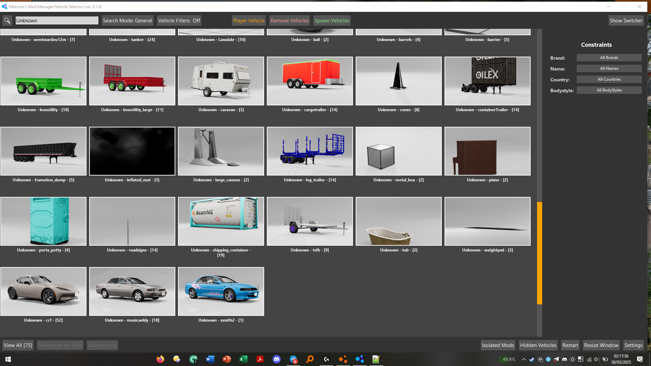Click the Steam tray icon

click(532, 359)
